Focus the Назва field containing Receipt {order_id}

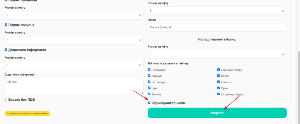(217, 27)
